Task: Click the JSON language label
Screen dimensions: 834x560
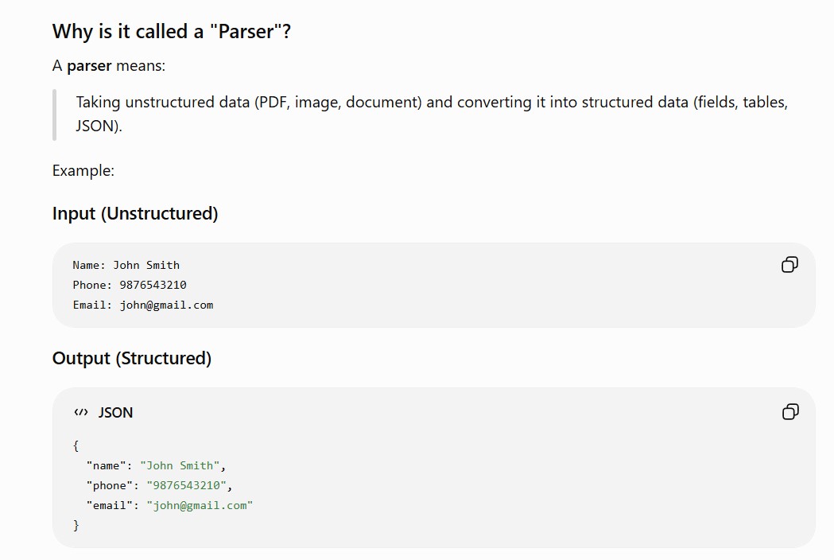Action: 115,413
